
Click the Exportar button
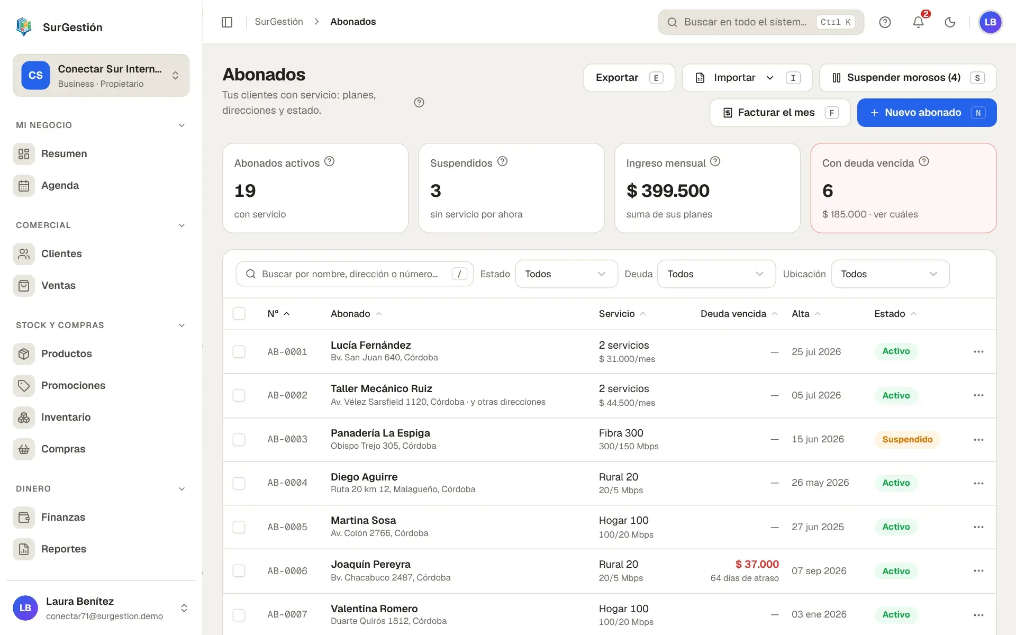(x=629, y=78)
